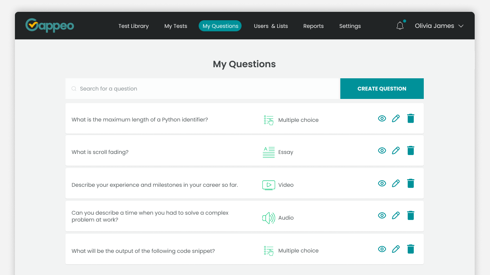Click the CREATE QUESTION button
The height and width of the screenshot is (275, 490).
[x=382, y=88]
